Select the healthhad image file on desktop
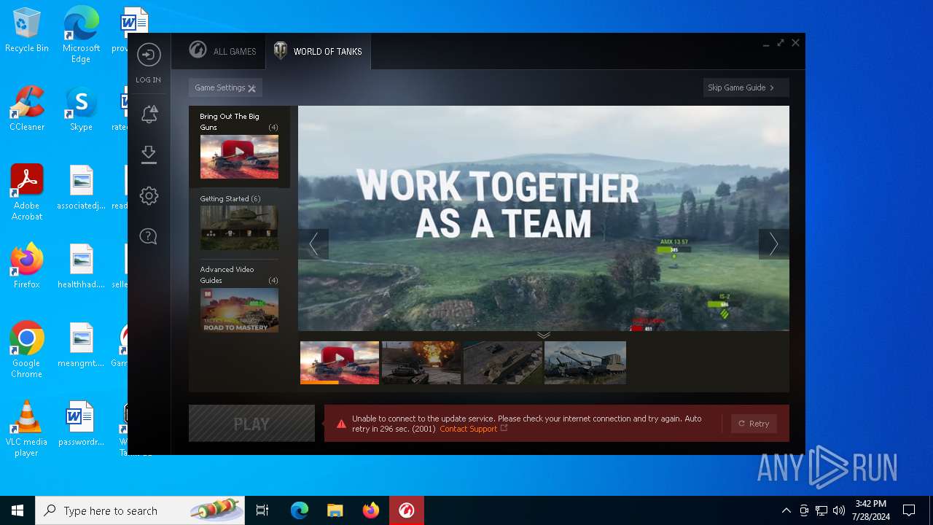 point(81,266)
